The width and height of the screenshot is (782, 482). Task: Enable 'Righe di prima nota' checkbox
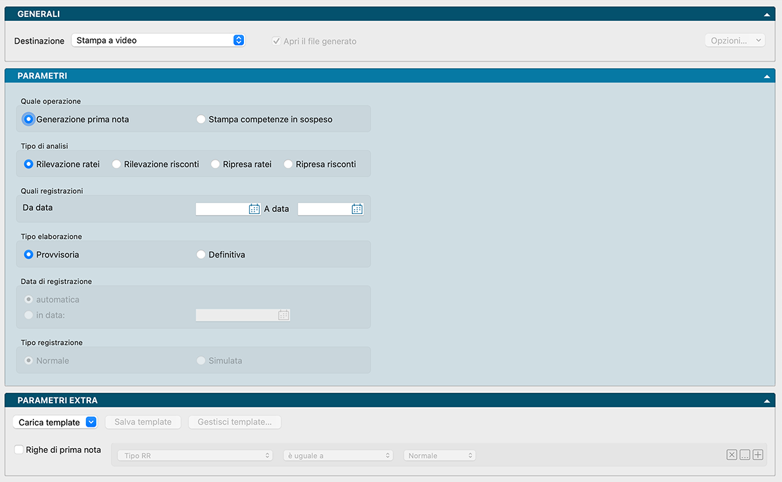(x=19, y=449)
